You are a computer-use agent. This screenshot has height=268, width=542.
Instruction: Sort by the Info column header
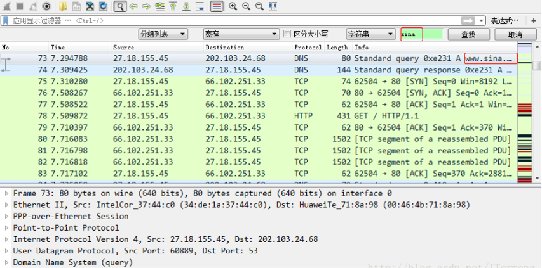point(435,47)
